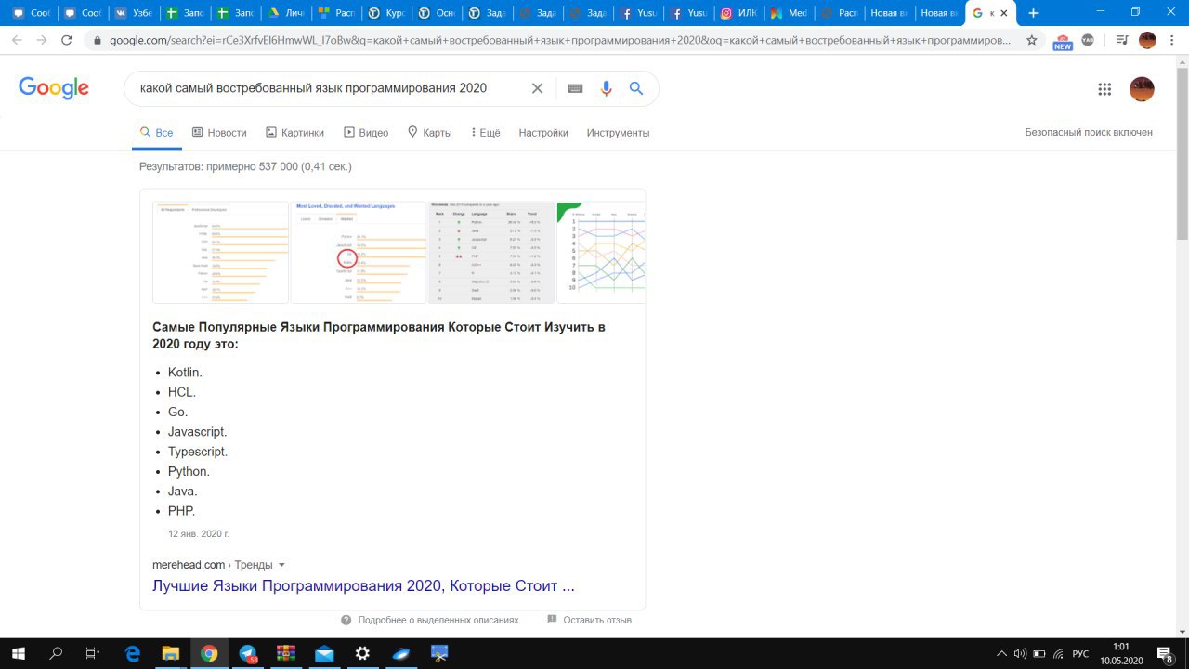Image resolution: width=1189 pixels, height=669 pixels.
Task: Open Windows taskbar search
Action: 56,653
